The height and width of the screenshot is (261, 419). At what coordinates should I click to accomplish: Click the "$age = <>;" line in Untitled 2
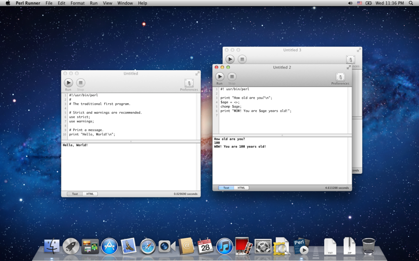230,102
